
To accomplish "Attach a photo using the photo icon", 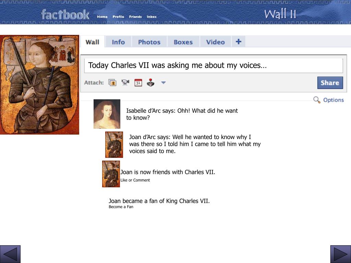I will (112, 83).
